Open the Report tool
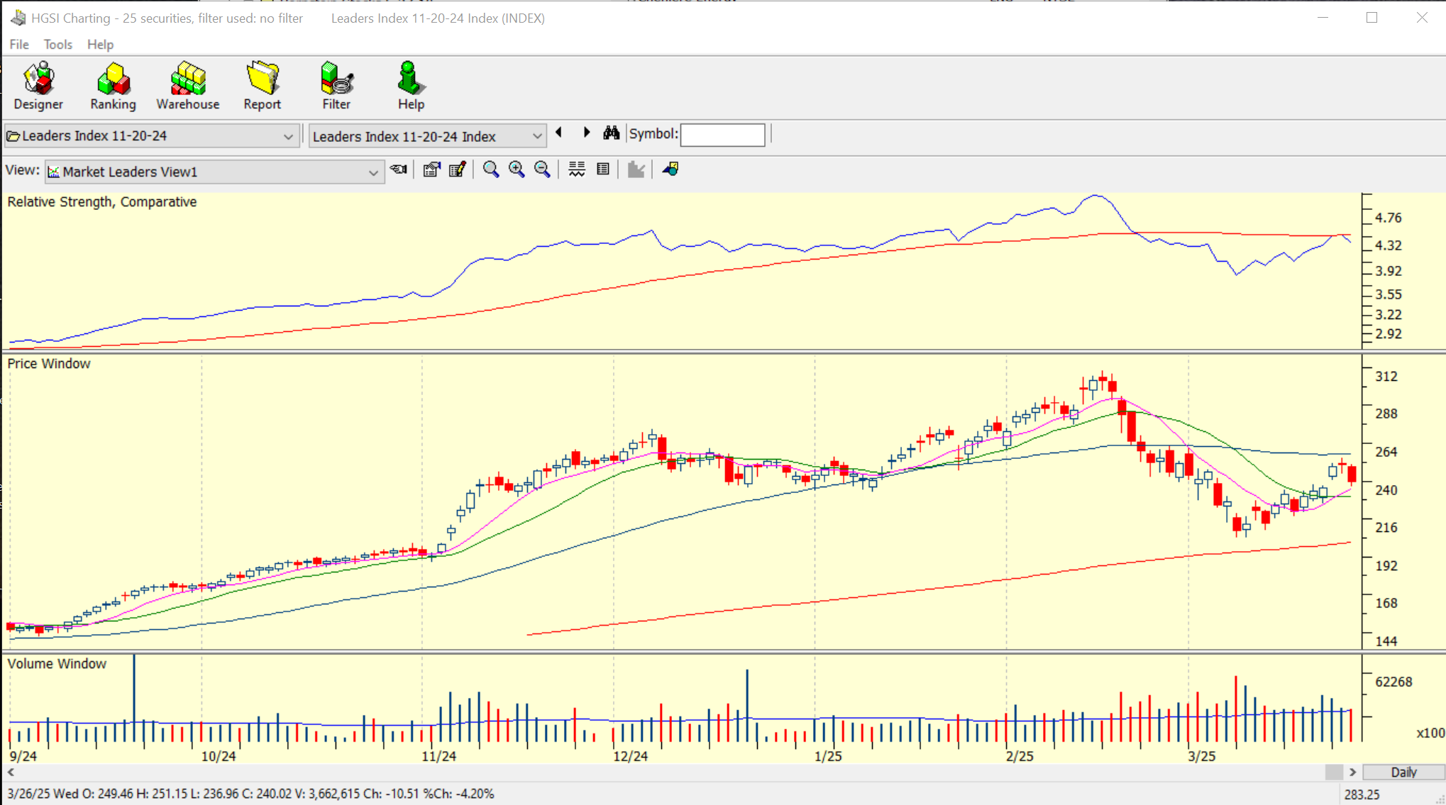The width and height of the screenshot is (1446, 805). (x=263, y=86)
